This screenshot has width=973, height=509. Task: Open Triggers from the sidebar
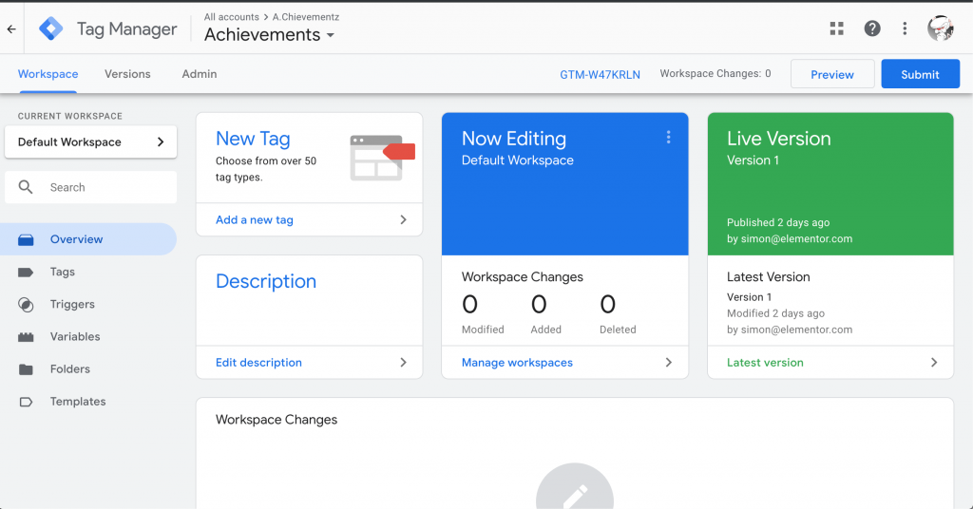[72, 304]
